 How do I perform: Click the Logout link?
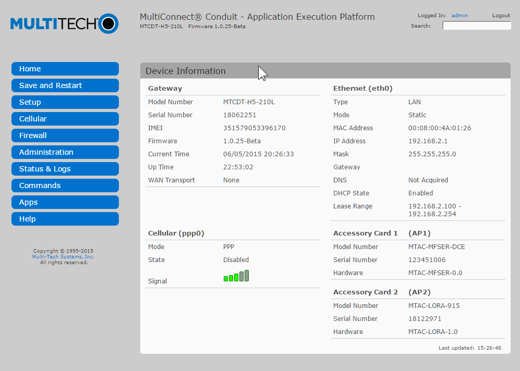[501, 16]
